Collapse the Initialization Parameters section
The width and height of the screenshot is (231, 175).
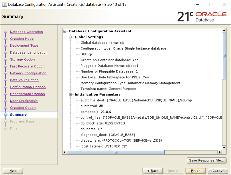[70, 94]
